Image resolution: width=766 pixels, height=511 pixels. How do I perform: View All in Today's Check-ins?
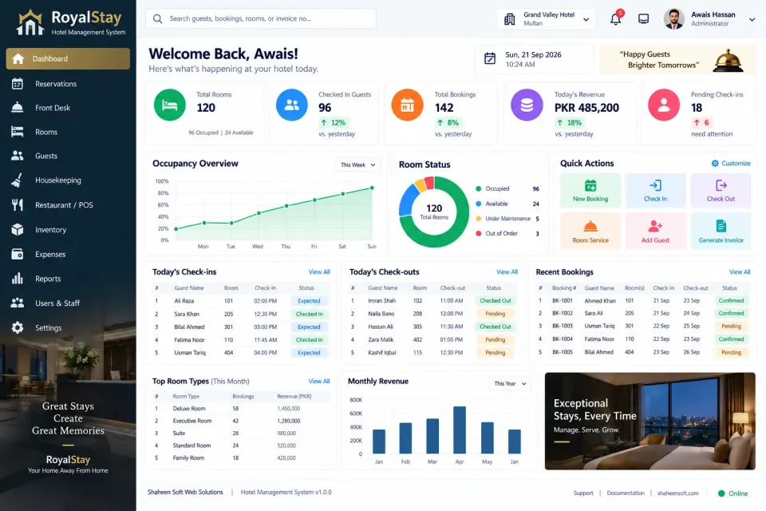click(319, 272)
